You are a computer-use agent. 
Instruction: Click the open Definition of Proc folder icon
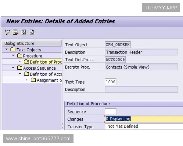pyautogui.click(x=26, y=62)
